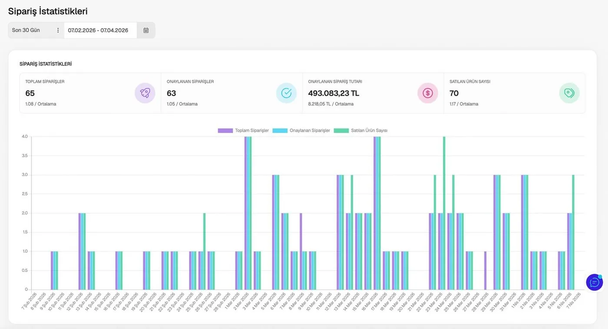Click the SİPARİŞ İSTATİSTİKLERİ panel title
The image size is (608, 329).
46,64
